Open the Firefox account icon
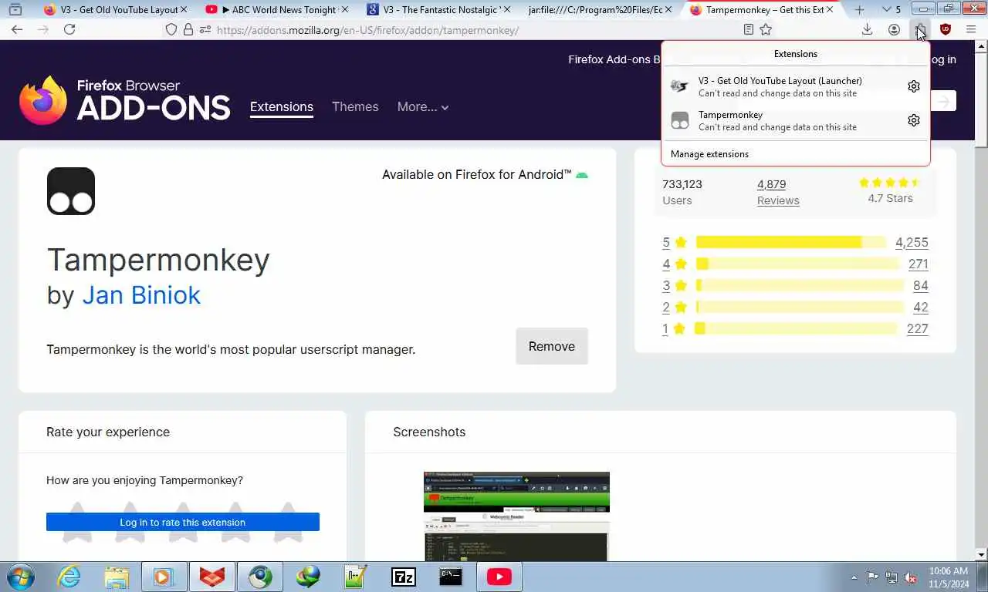The height and width of the screenshot is (592, 988). coord(894,29)
